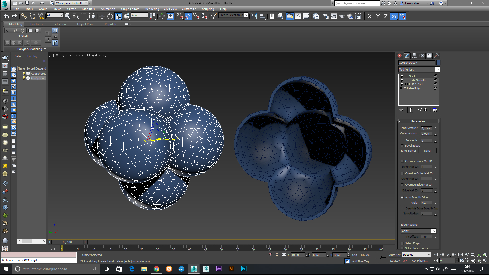The width and height of the screenshot is (489, 275).
Task: Enable the Bevel Edges checkbox
Action: pyautogui.click(x=402, y=146)
